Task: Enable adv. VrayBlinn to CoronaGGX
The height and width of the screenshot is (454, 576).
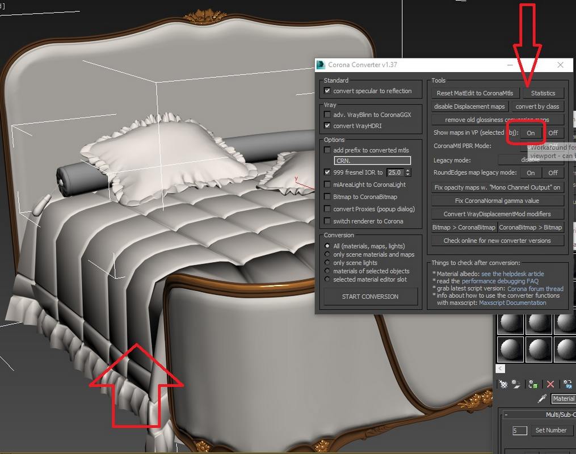Action: (x=327, y=115)
